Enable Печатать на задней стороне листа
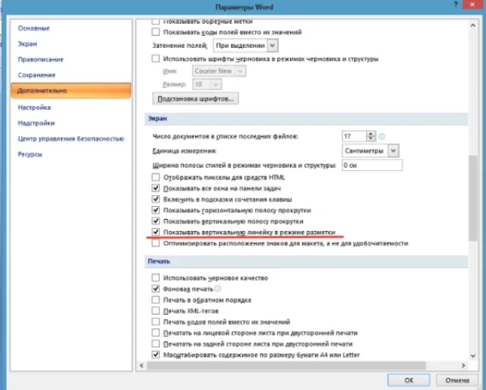 [156, 344]
